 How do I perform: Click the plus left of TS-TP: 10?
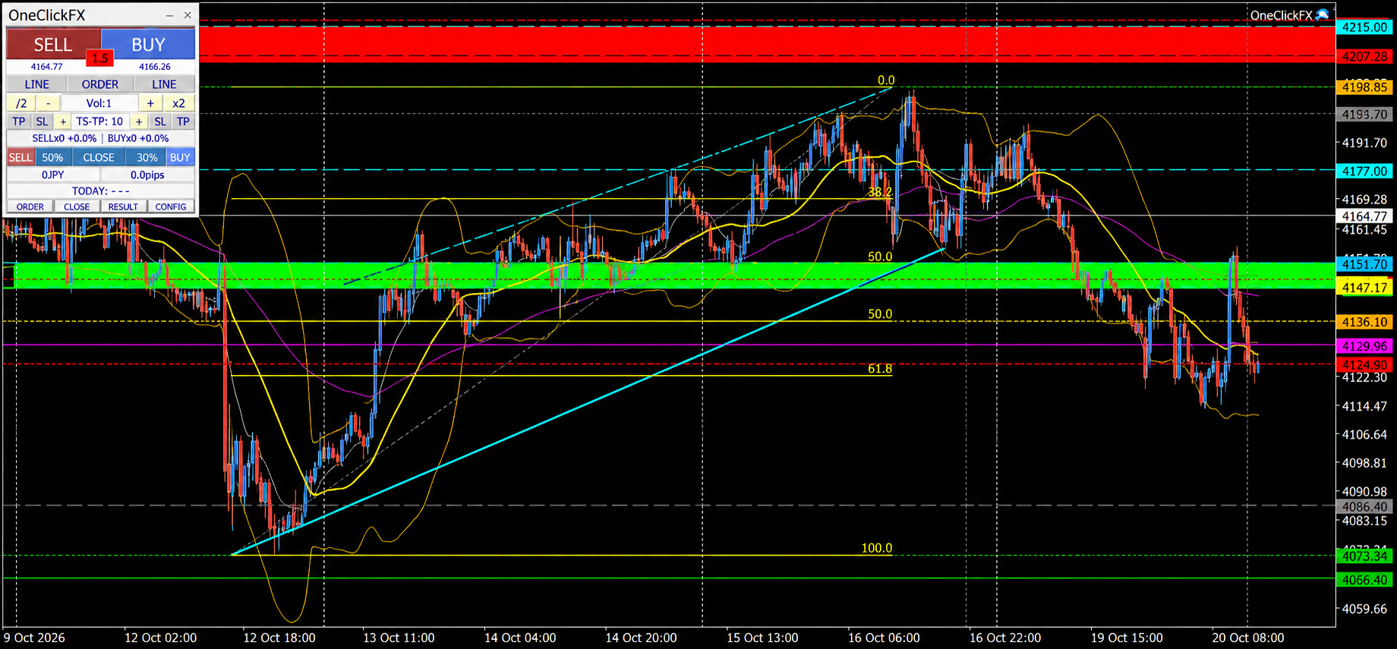click(63, 121)
